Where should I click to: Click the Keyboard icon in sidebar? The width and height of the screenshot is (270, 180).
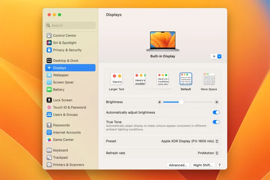pos(49,150)
